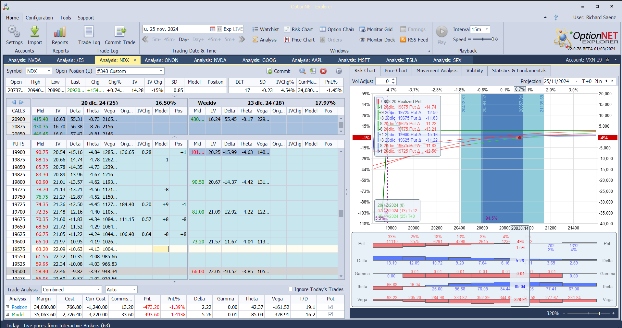
Task: Switch to the Movement Analysis tab
Action: [x=437, y=71]
